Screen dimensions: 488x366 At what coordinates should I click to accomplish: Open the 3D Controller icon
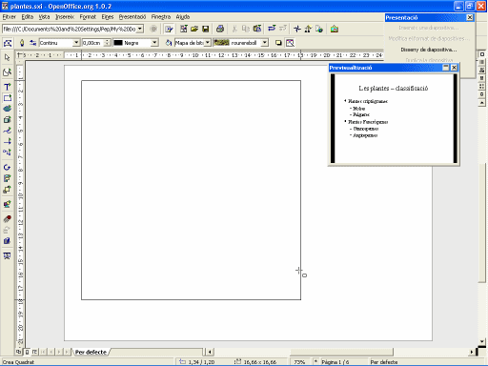pos(7,241)
